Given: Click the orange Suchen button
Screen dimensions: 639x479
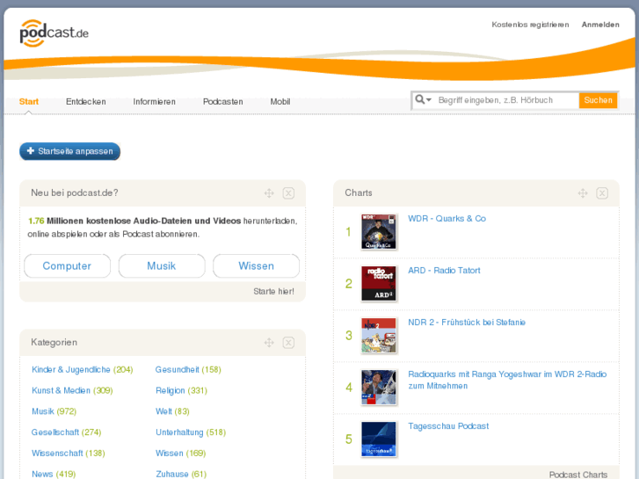Looking at the screenshot, I should (x=598, y=100).
